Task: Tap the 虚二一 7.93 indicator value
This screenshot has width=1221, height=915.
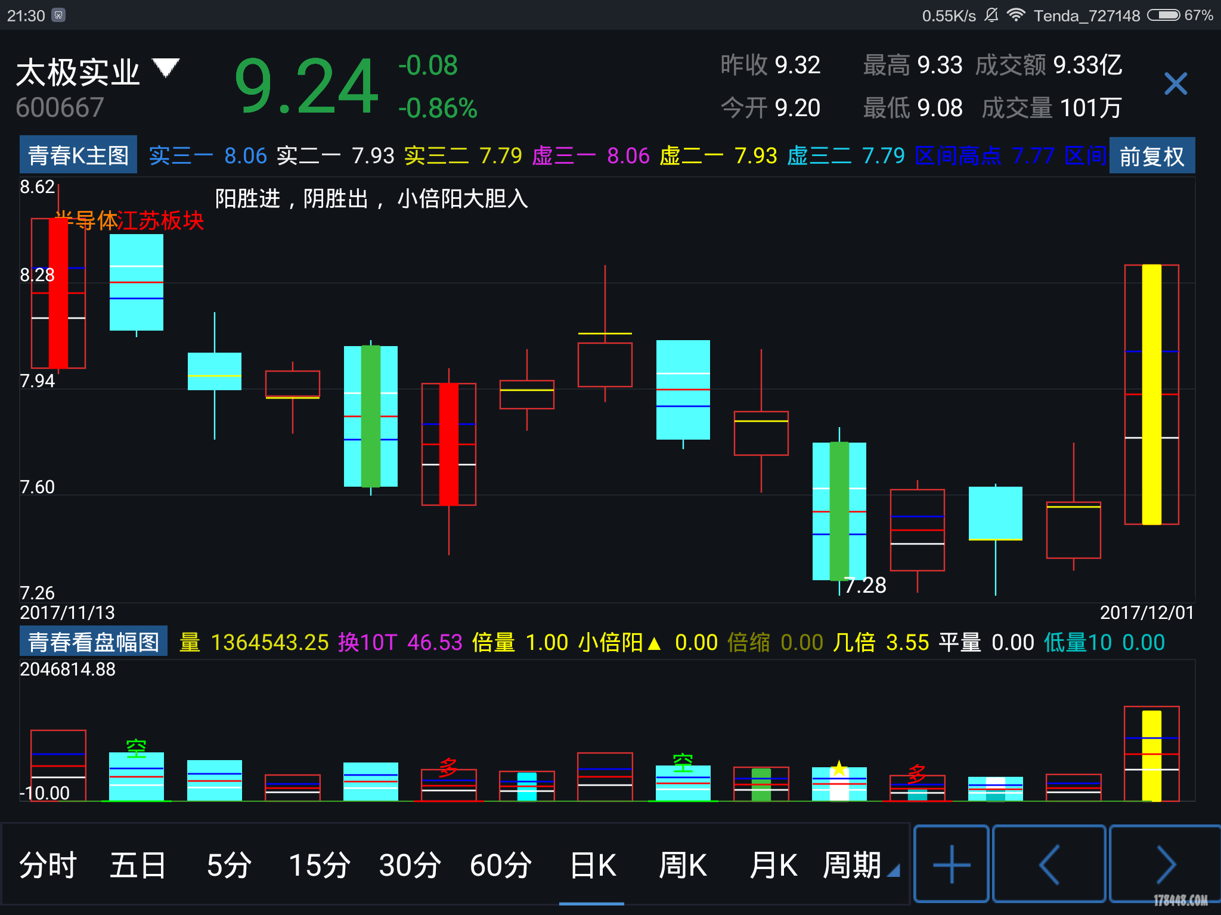Action: 718,156
